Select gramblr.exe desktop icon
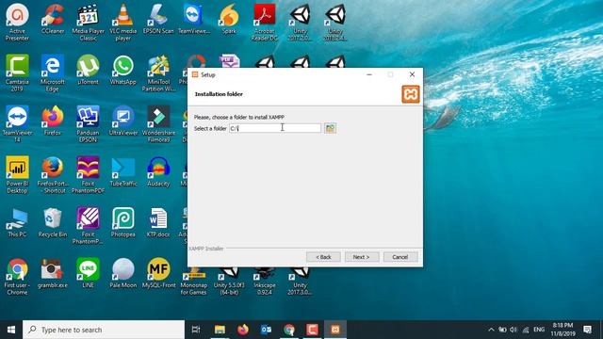This screenshot has width=603, height=339. pyautogui.click(x=53, y=274)
